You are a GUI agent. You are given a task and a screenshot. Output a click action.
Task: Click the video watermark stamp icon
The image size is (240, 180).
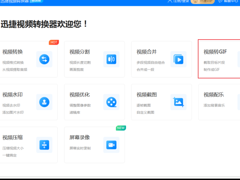(x=44, y=102)
